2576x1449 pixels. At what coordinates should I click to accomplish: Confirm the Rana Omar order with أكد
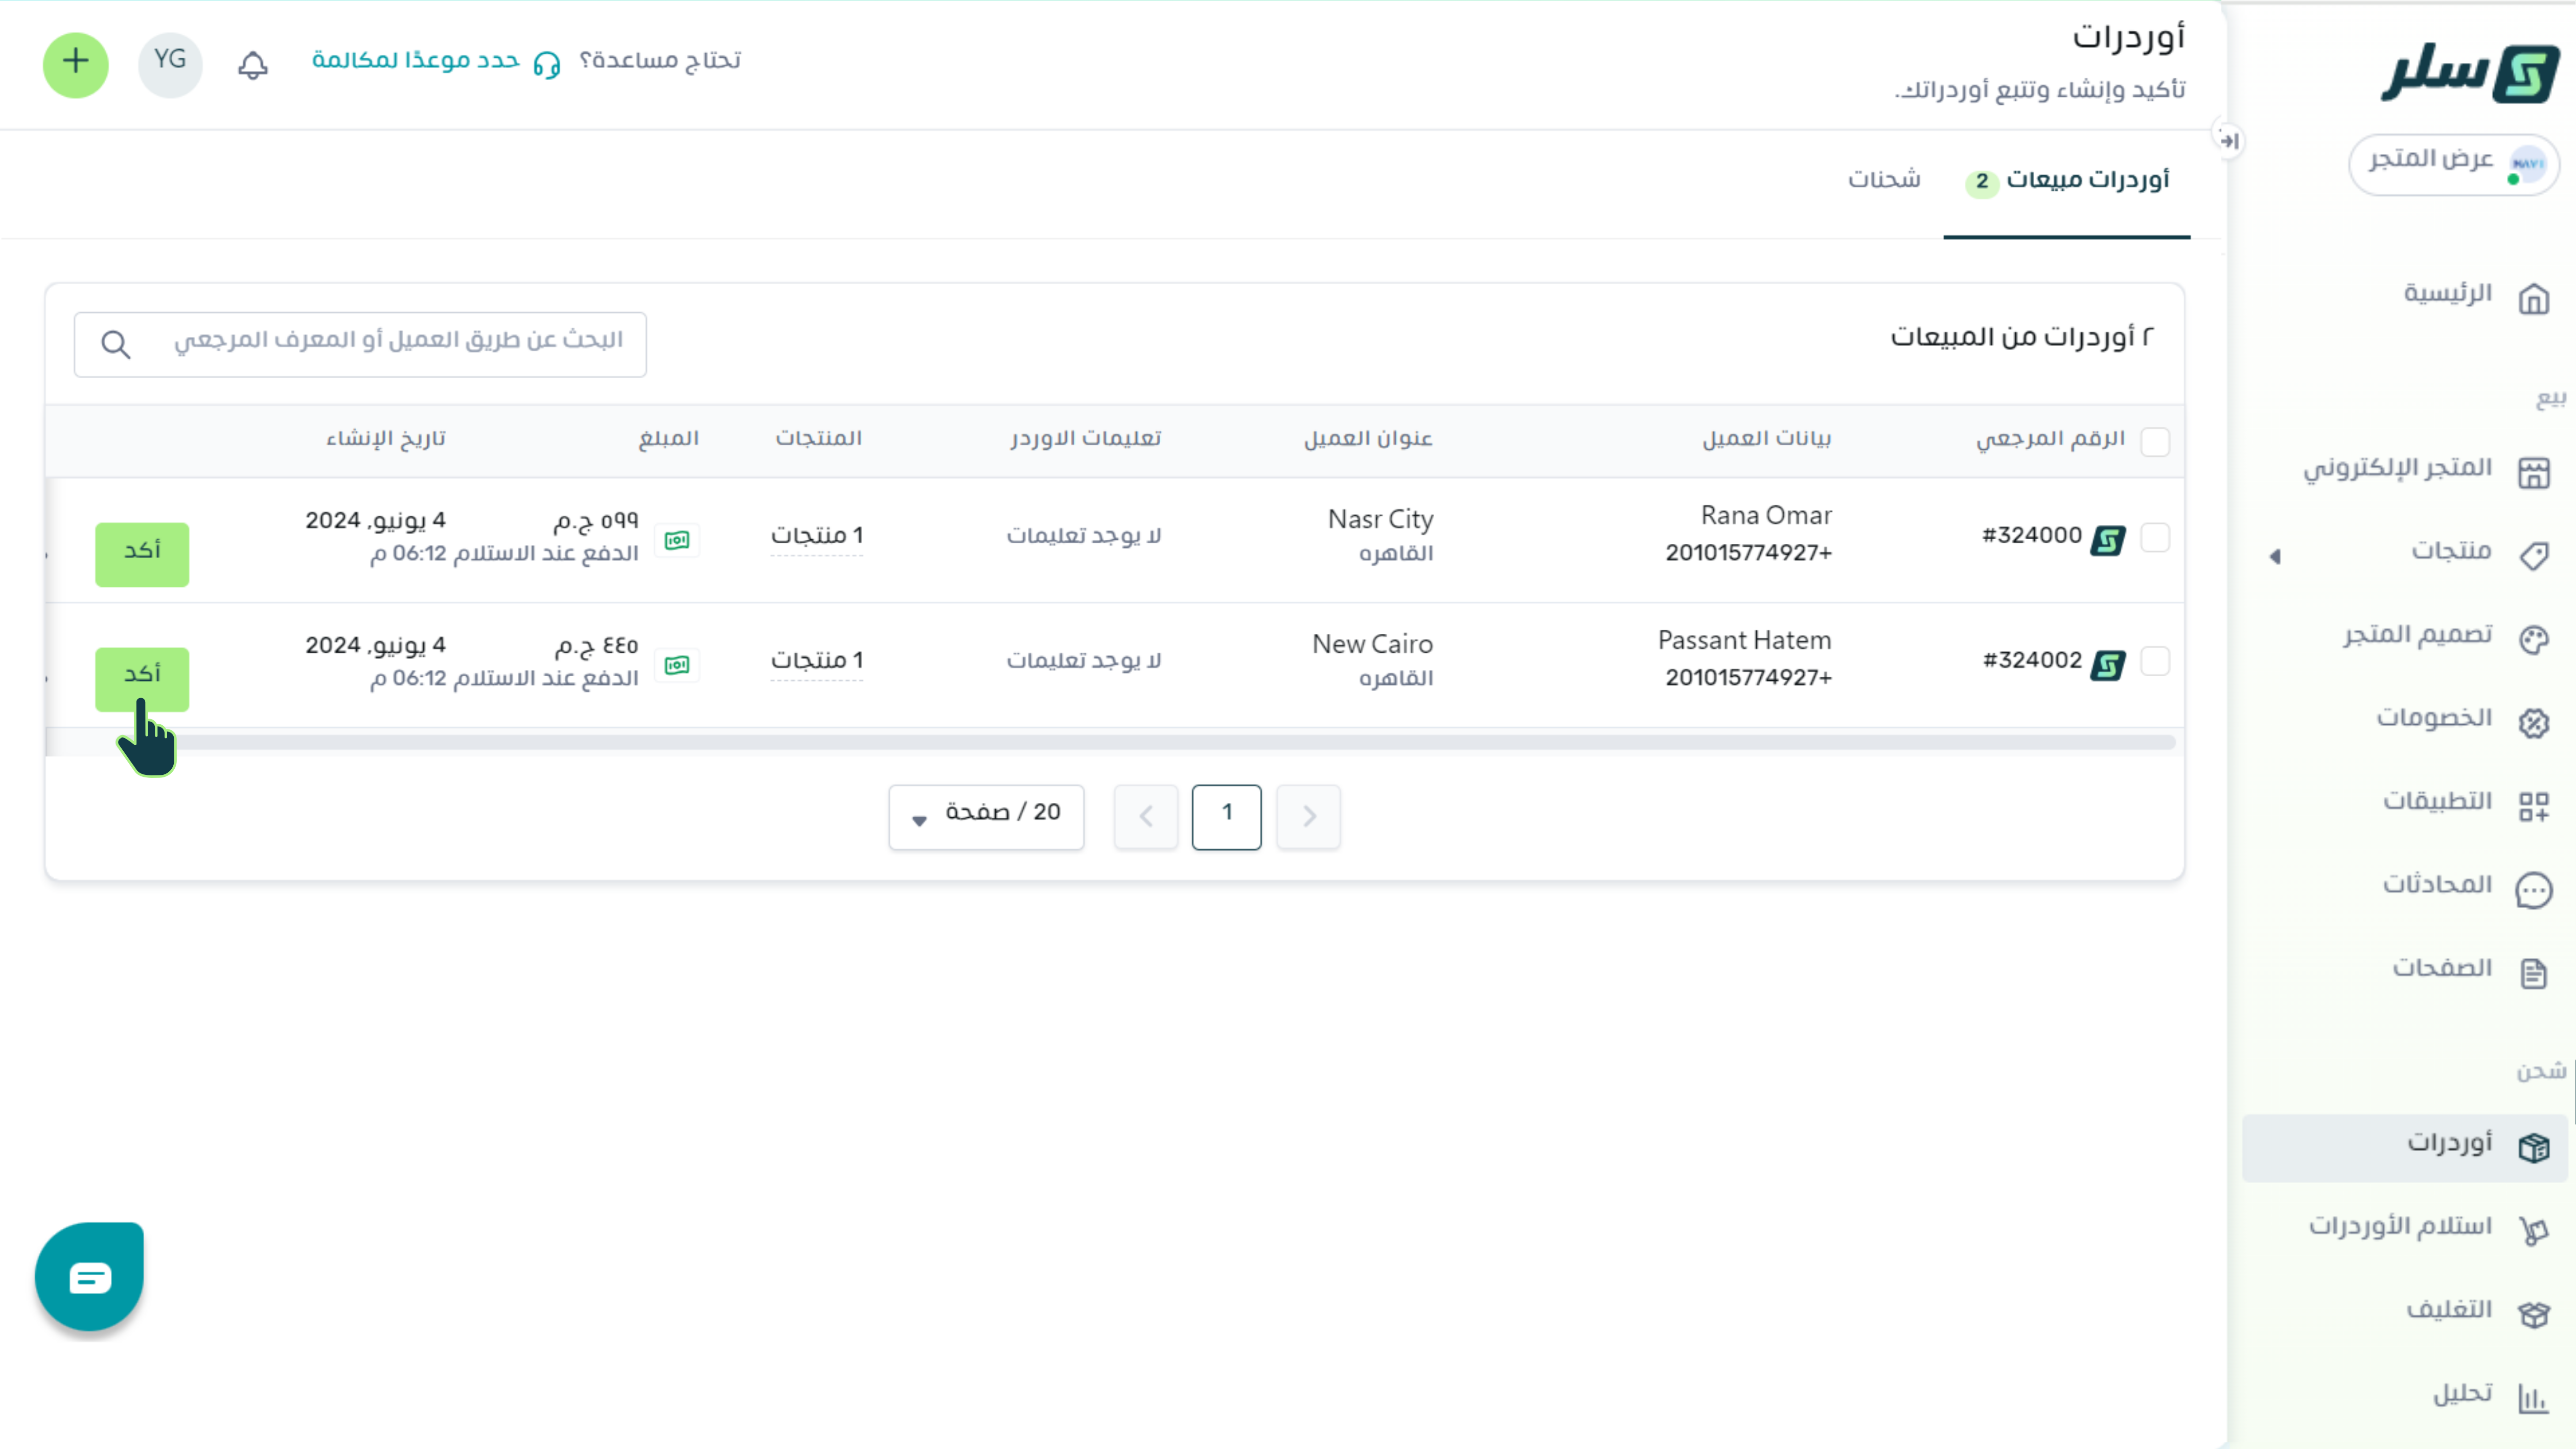pyautogui.click(x=142, y=553)
